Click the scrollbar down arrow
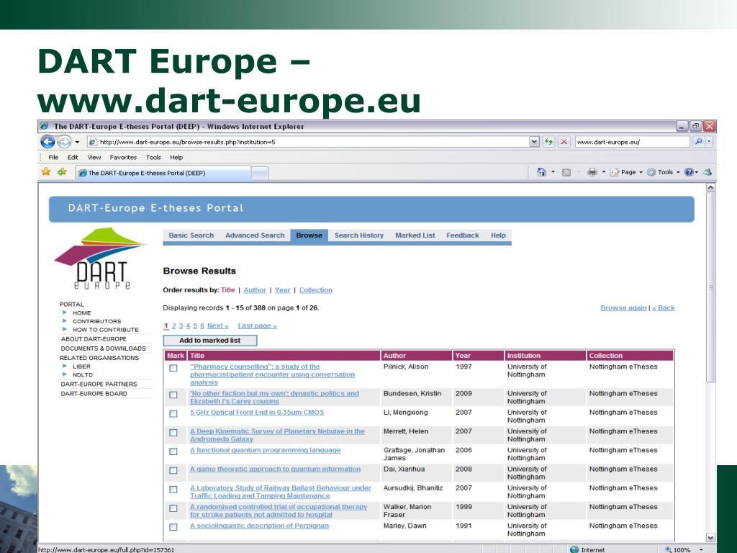This screenshot has height=553, width=737. coord(710,537)
